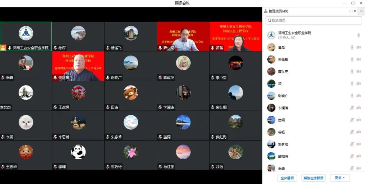365x184 pixels.
Task: Click the mic icon on 黄磊's video tile
Action: click(213, 48)
